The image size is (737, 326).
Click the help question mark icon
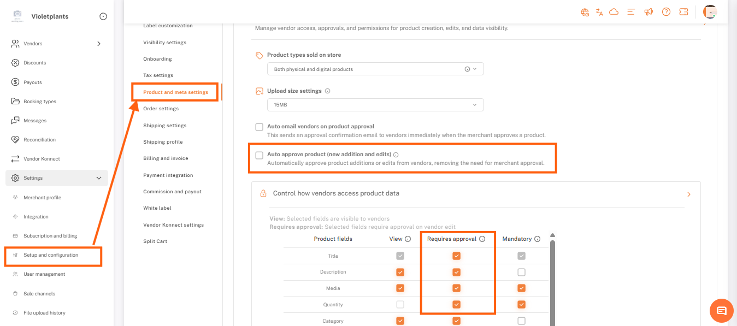tap(666, 12)
